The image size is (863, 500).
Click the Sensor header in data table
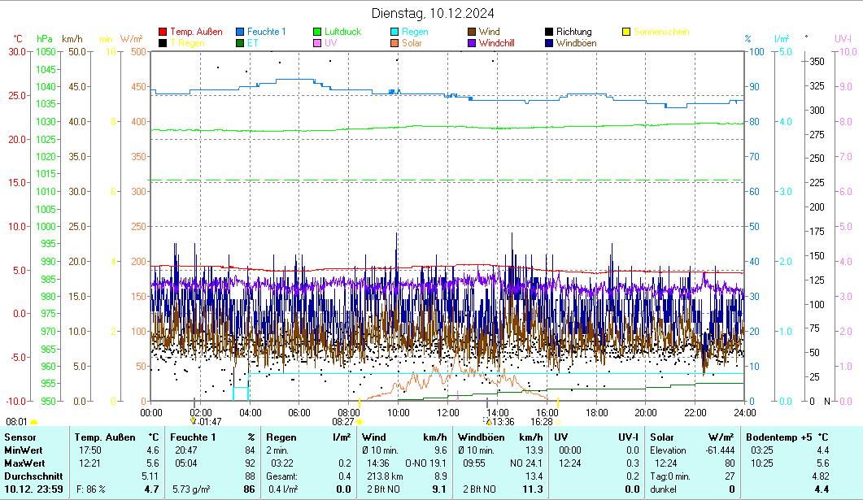[20, 437]
